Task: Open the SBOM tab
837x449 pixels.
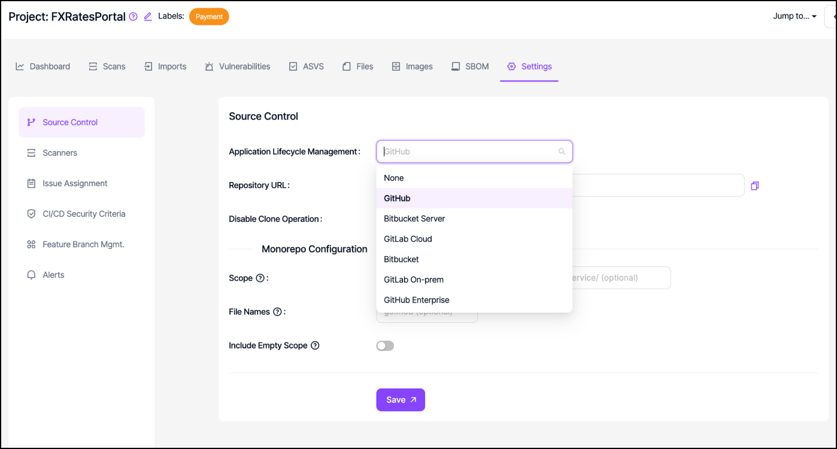Action: [x=470, y=66]
